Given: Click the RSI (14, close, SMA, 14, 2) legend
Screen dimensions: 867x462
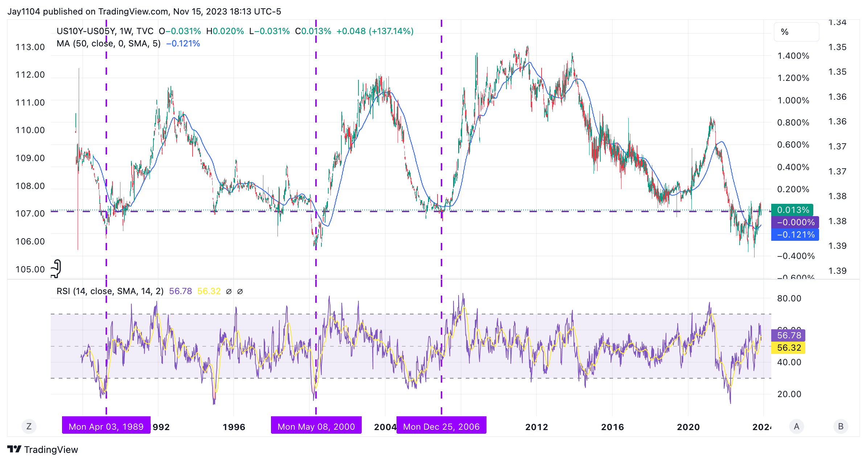Looking at the screenshot, I should pos(110,291).
